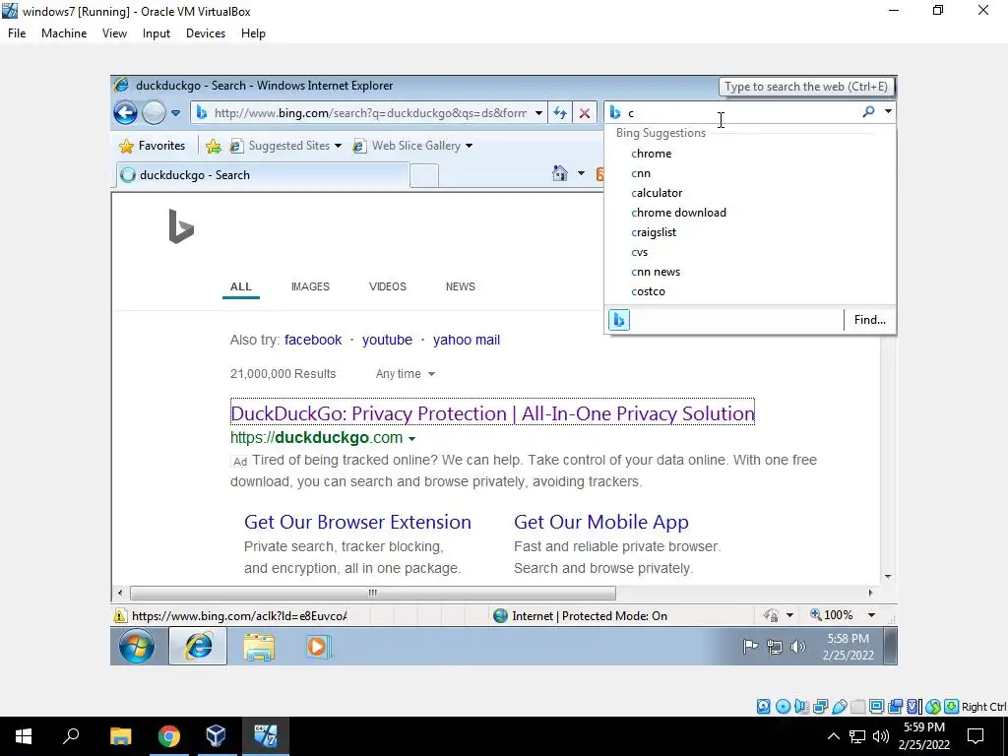Choose 'costco' suggestion
Screen dimensions: 1008x756
coord(648,291)
